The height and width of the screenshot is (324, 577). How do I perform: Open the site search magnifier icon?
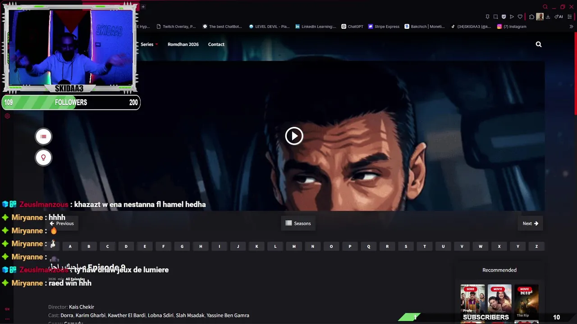[x=538, y=44]
